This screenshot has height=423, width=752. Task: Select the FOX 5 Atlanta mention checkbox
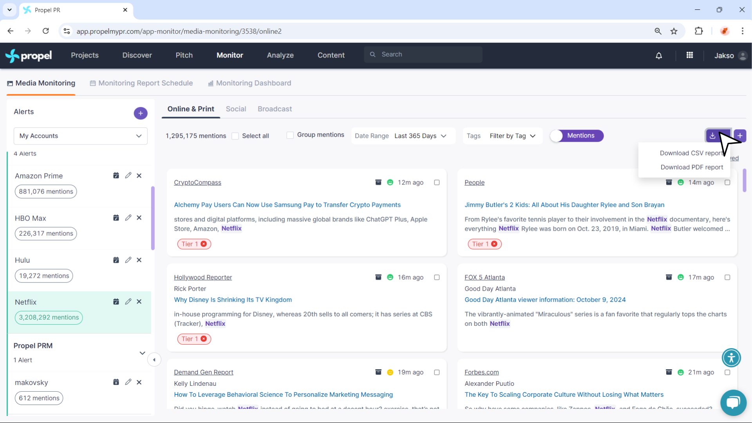(x=727, y=277)
